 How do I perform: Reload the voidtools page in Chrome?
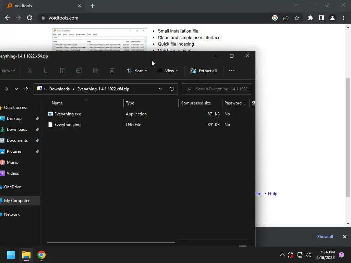tap(29, 18)
